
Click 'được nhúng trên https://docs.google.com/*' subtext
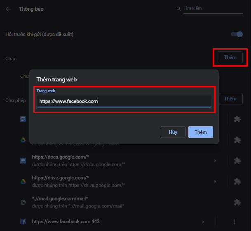pos(79,164)
